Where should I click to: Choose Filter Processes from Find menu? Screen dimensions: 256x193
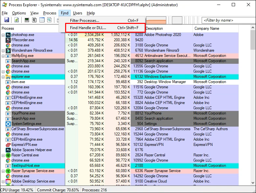pos(84,21)
